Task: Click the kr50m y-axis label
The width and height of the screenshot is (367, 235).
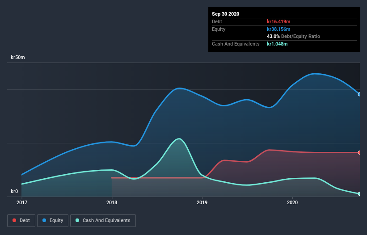Action: click(x=18, y=57)
